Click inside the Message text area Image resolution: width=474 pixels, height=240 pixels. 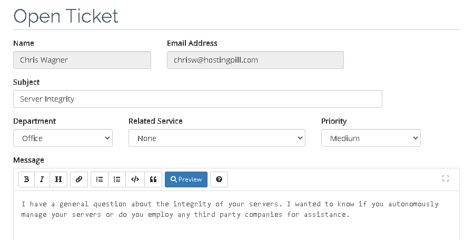point(236,215)
